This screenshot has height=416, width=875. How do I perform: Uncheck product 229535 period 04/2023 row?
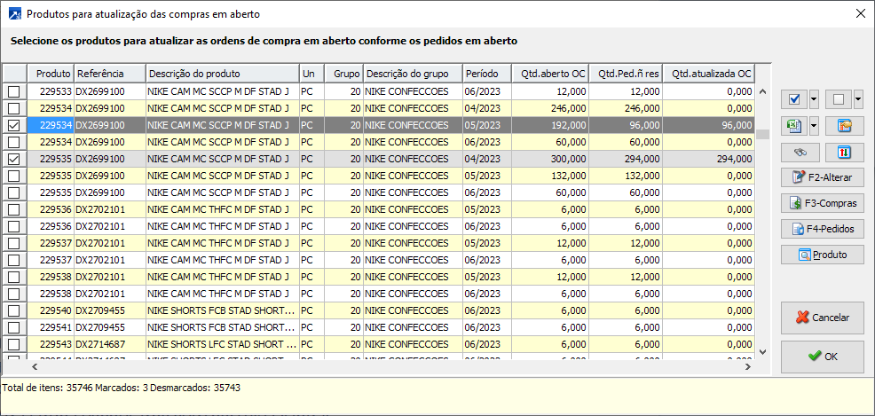coord(13,159)
